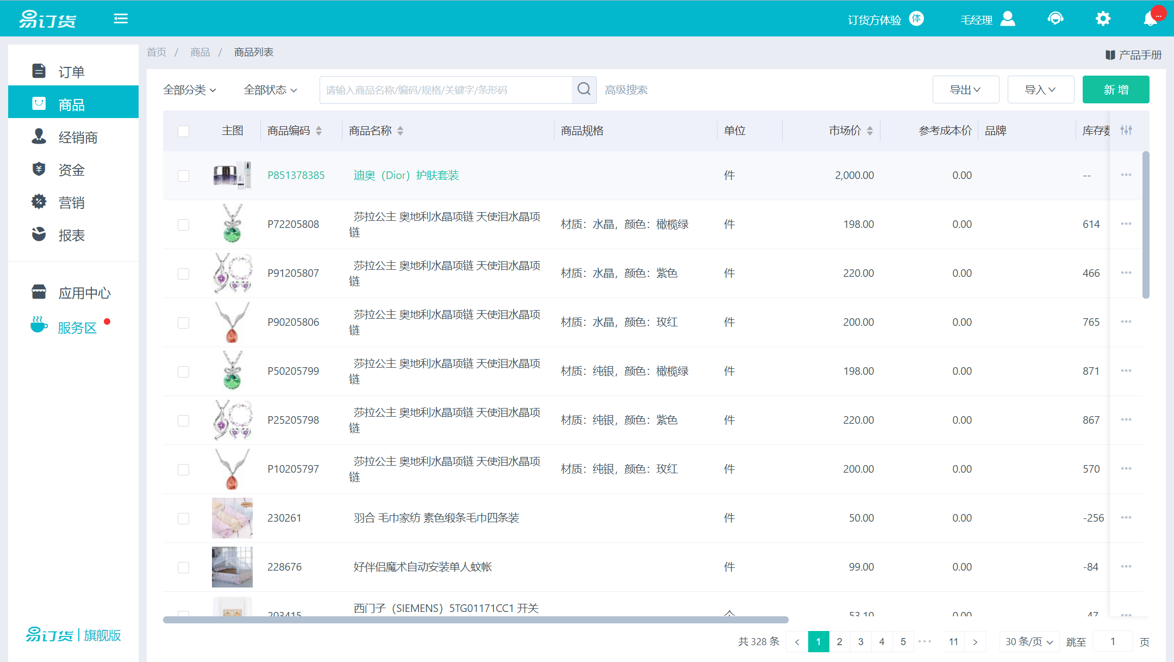This screenshot has height=662, width=1174.
Task: Click the 新增 button
Action: click(1116, 89)
